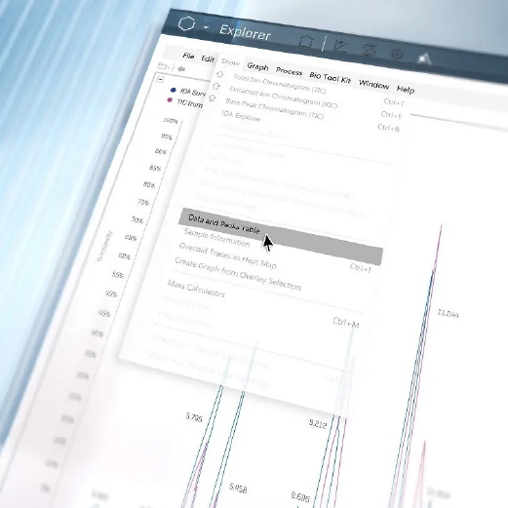Click the data transfer arrows icon
Screen dimensions: 508x508
click(x=370, y=50)
